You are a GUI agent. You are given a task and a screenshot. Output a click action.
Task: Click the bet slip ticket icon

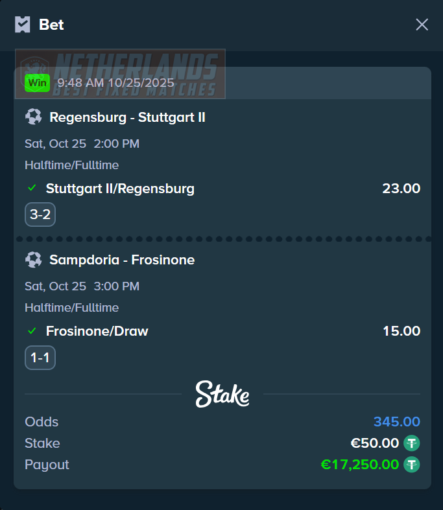[x=23, y=25]
